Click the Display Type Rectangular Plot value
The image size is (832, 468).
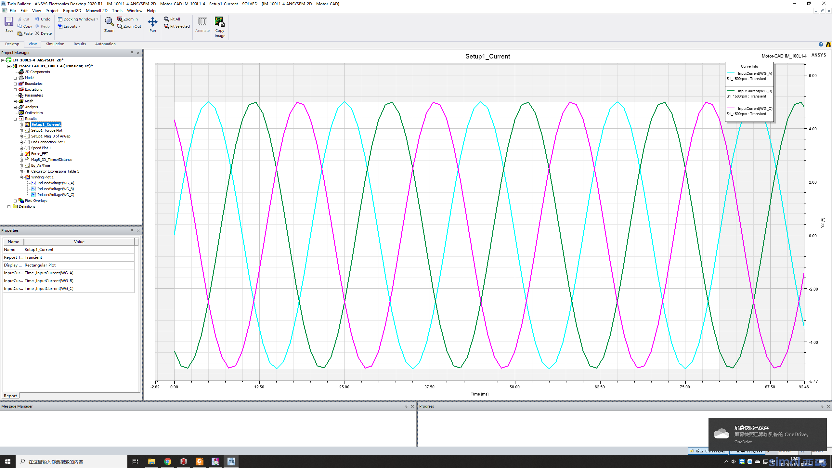(x=79, y=265)
